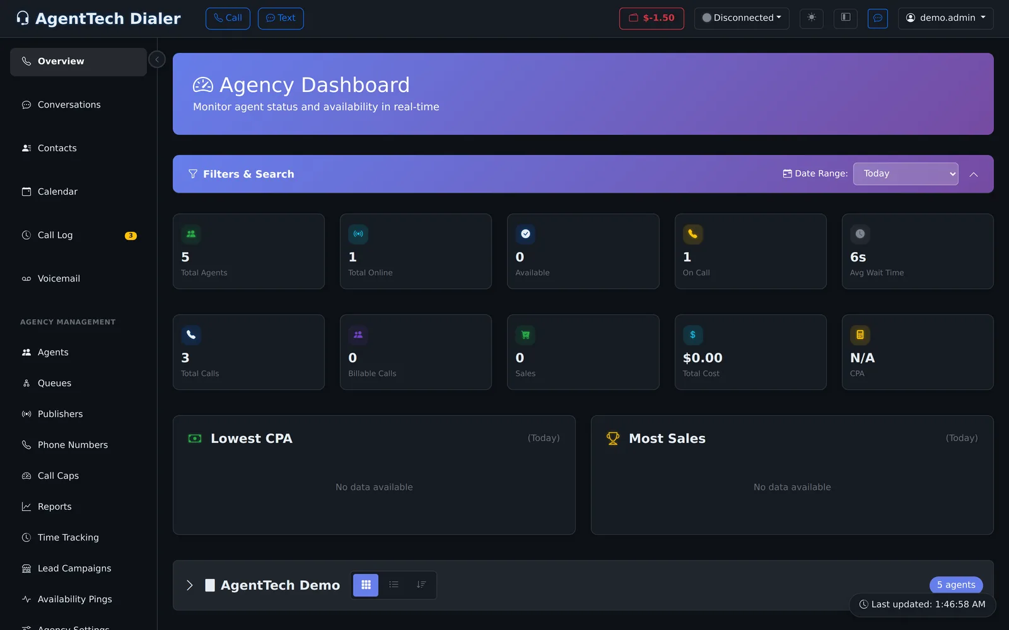1009x630 pixels.
Task: Open the Agents management page
Action: click(78, 352)
